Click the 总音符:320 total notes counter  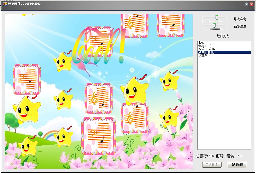(x=205, y=156)
